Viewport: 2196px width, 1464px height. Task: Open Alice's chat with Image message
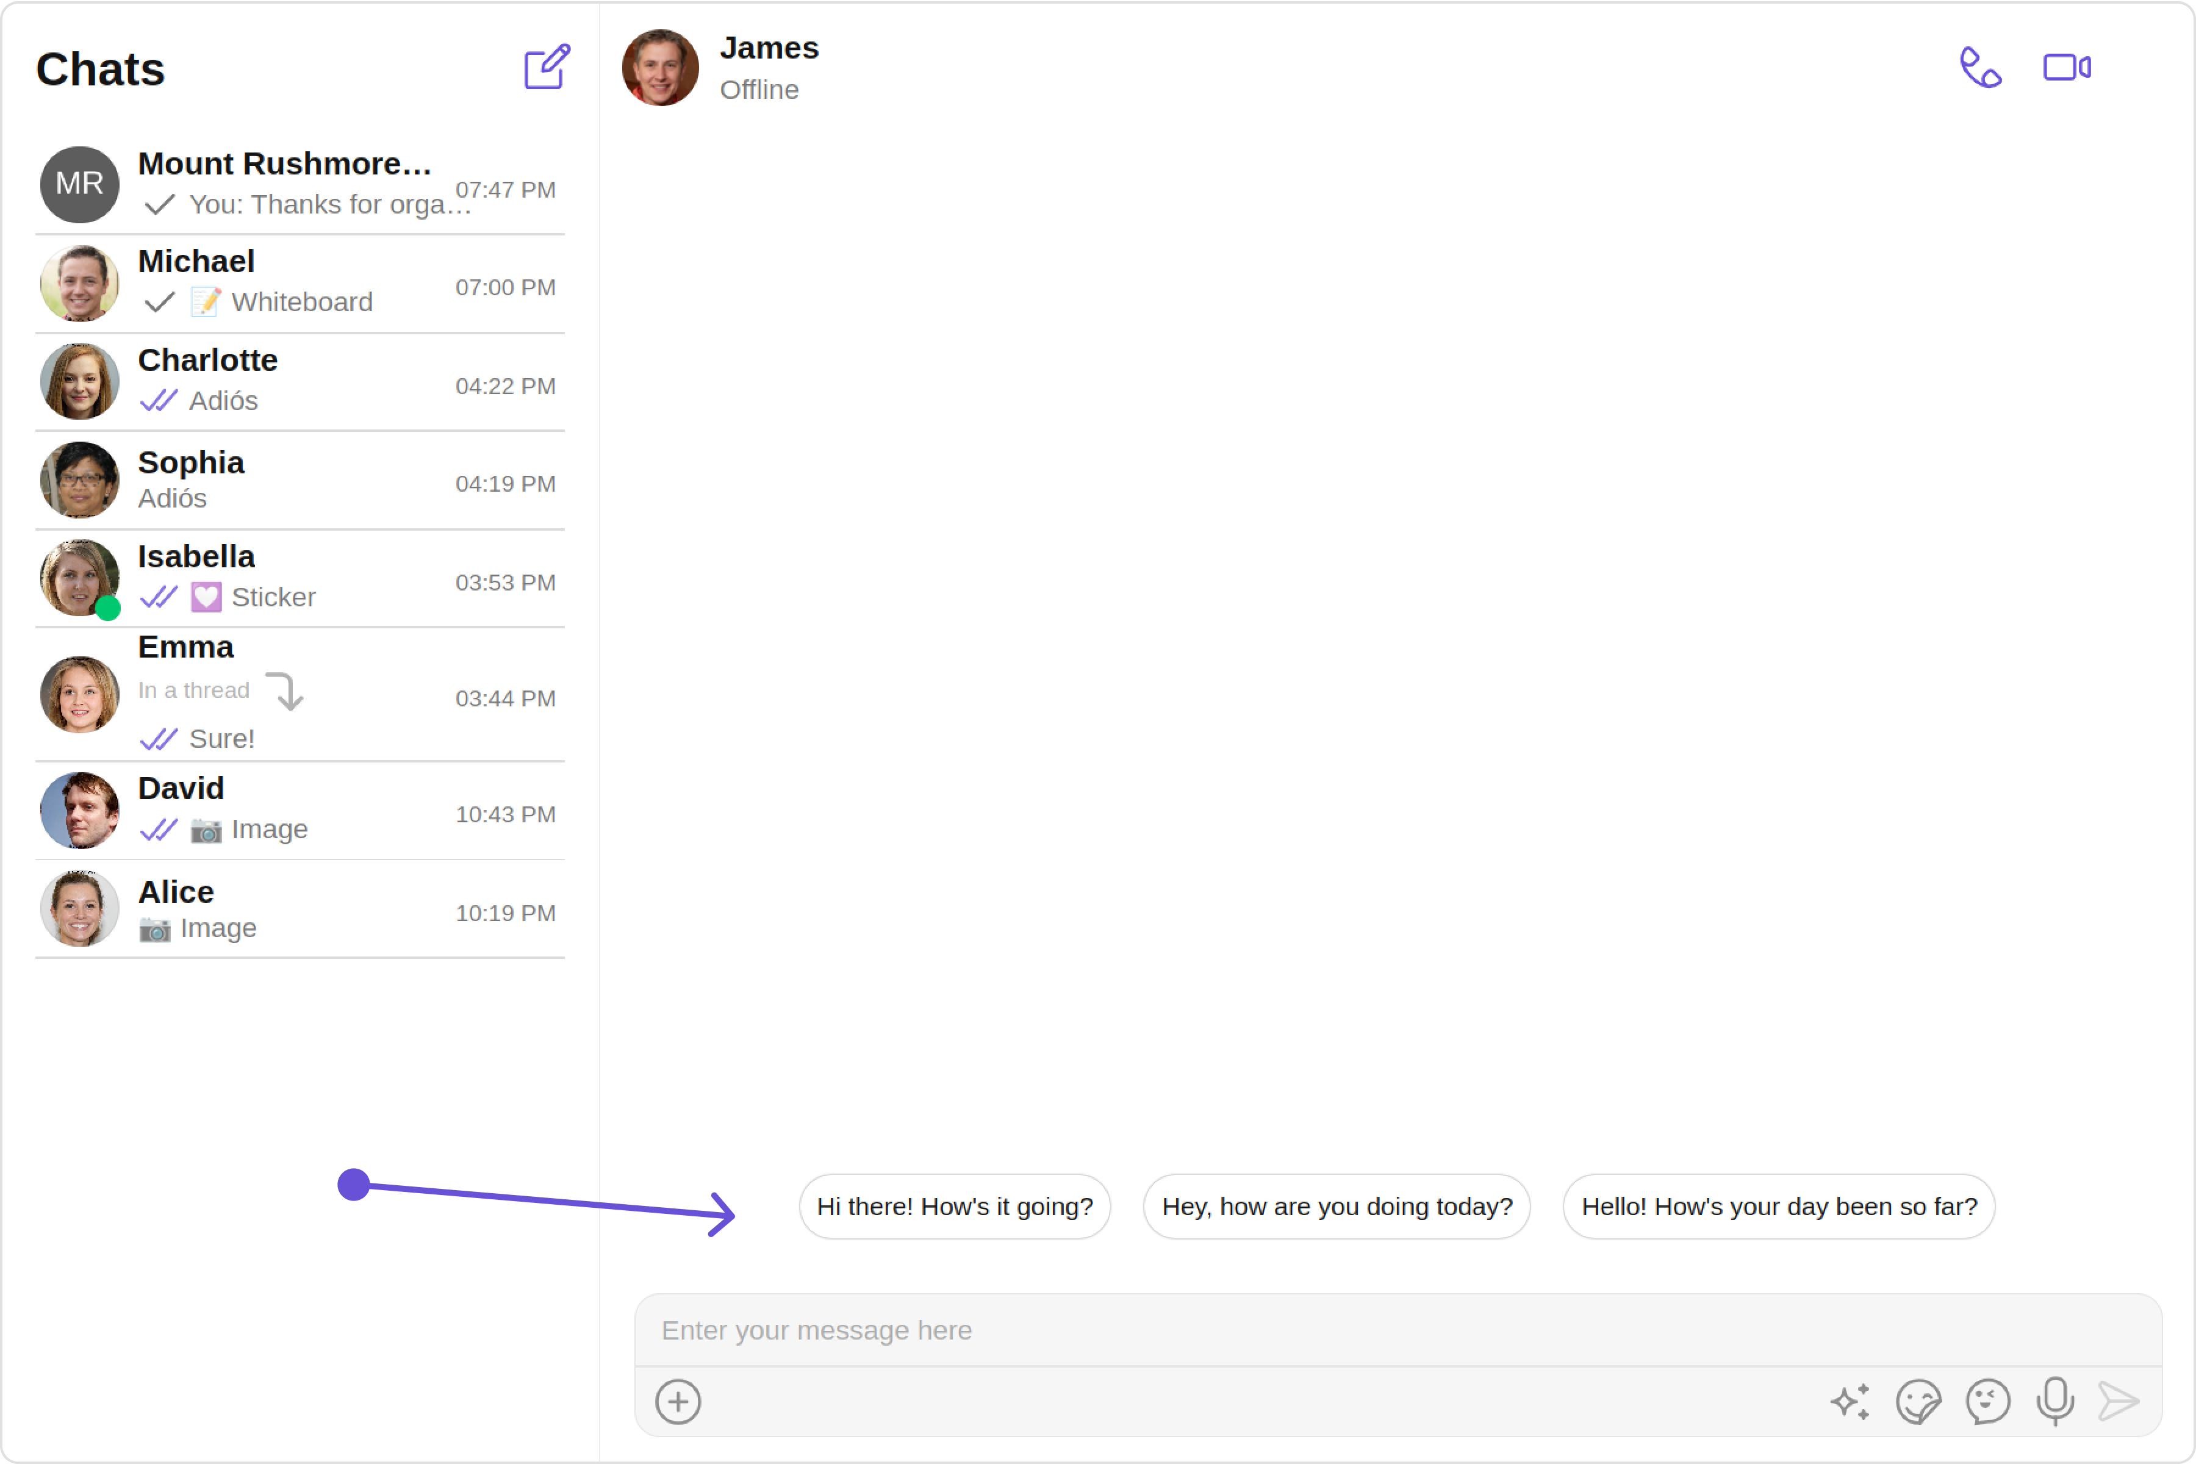click(299, 910)
